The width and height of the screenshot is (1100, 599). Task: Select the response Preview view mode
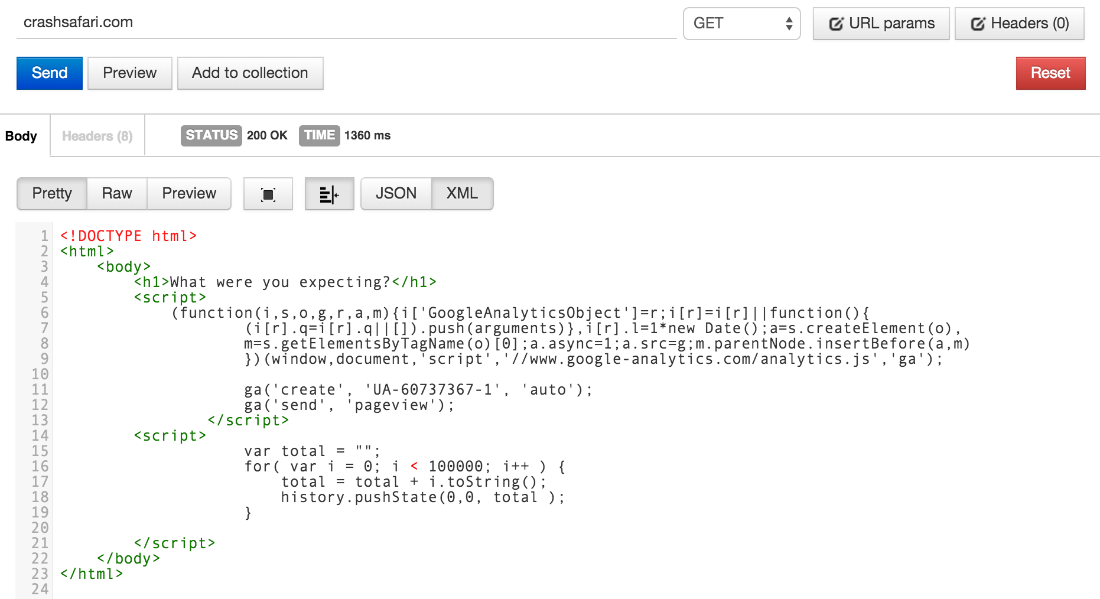click(x=189, y=194)
